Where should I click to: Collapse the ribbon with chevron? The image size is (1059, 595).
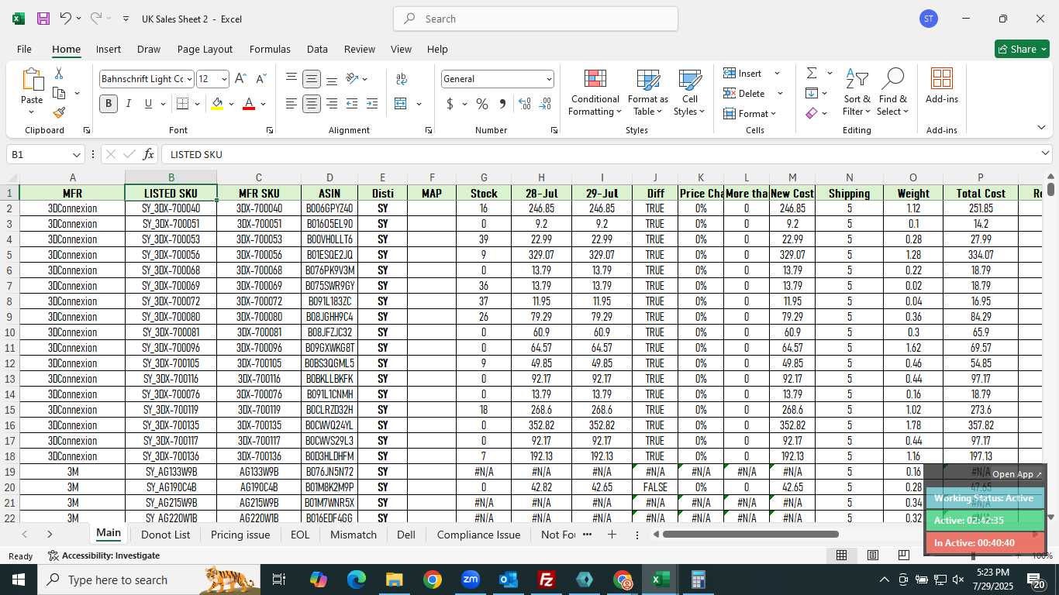1041,128
